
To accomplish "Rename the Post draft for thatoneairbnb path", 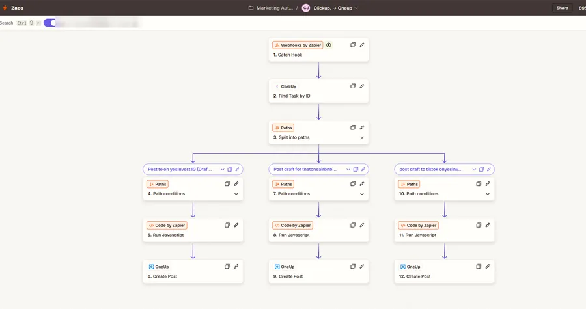I will pos(363,169).
